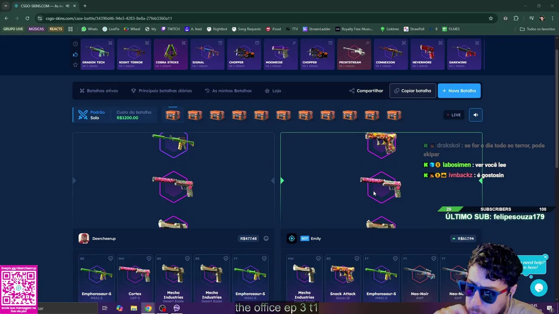Open the emoji reaction icon beside R$477.48
This screenshot has height=314, width=559.
[266, 239]
